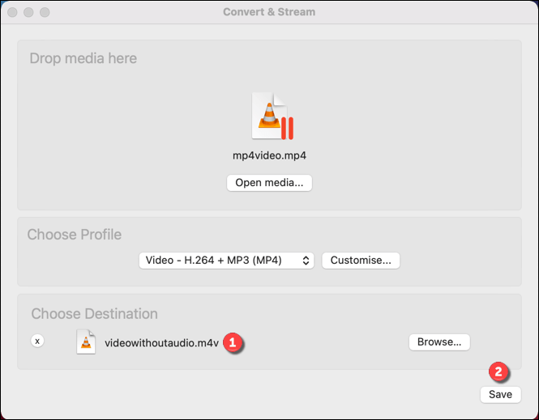The image size is (539, 420).
Task: Click the destination file's VLC document icon
Action: (x=86, y=342)
